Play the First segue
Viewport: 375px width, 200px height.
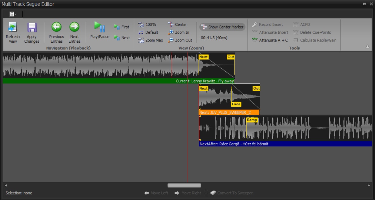click(122, 27)
